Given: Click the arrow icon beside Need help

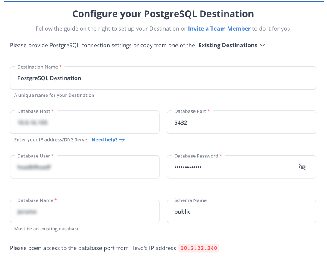Looking at the screenshot, I should coord(122,139).
